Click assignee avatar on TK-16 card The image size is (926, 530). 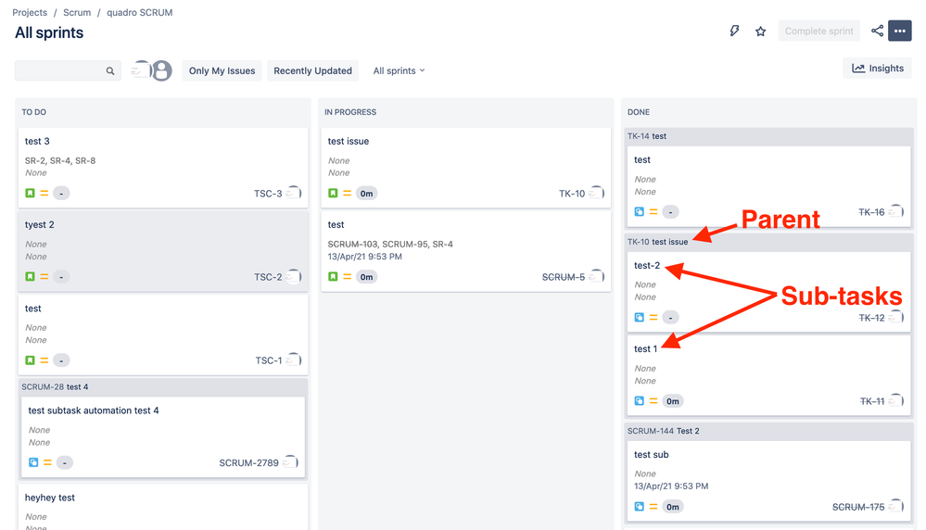click(896, 211)
